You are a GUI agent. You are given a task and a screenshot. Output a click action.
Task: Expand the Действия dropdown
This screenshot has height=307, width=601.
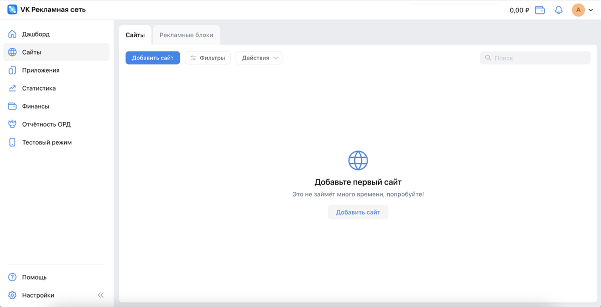[259, 58]
